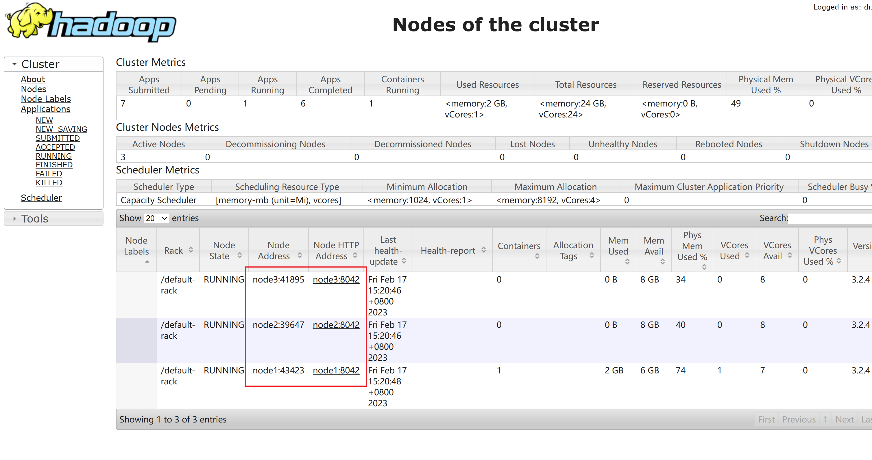This screenshot has width=872, height=460.
Task: Sort by Containers column arrows icon
Action: point(537,256)
